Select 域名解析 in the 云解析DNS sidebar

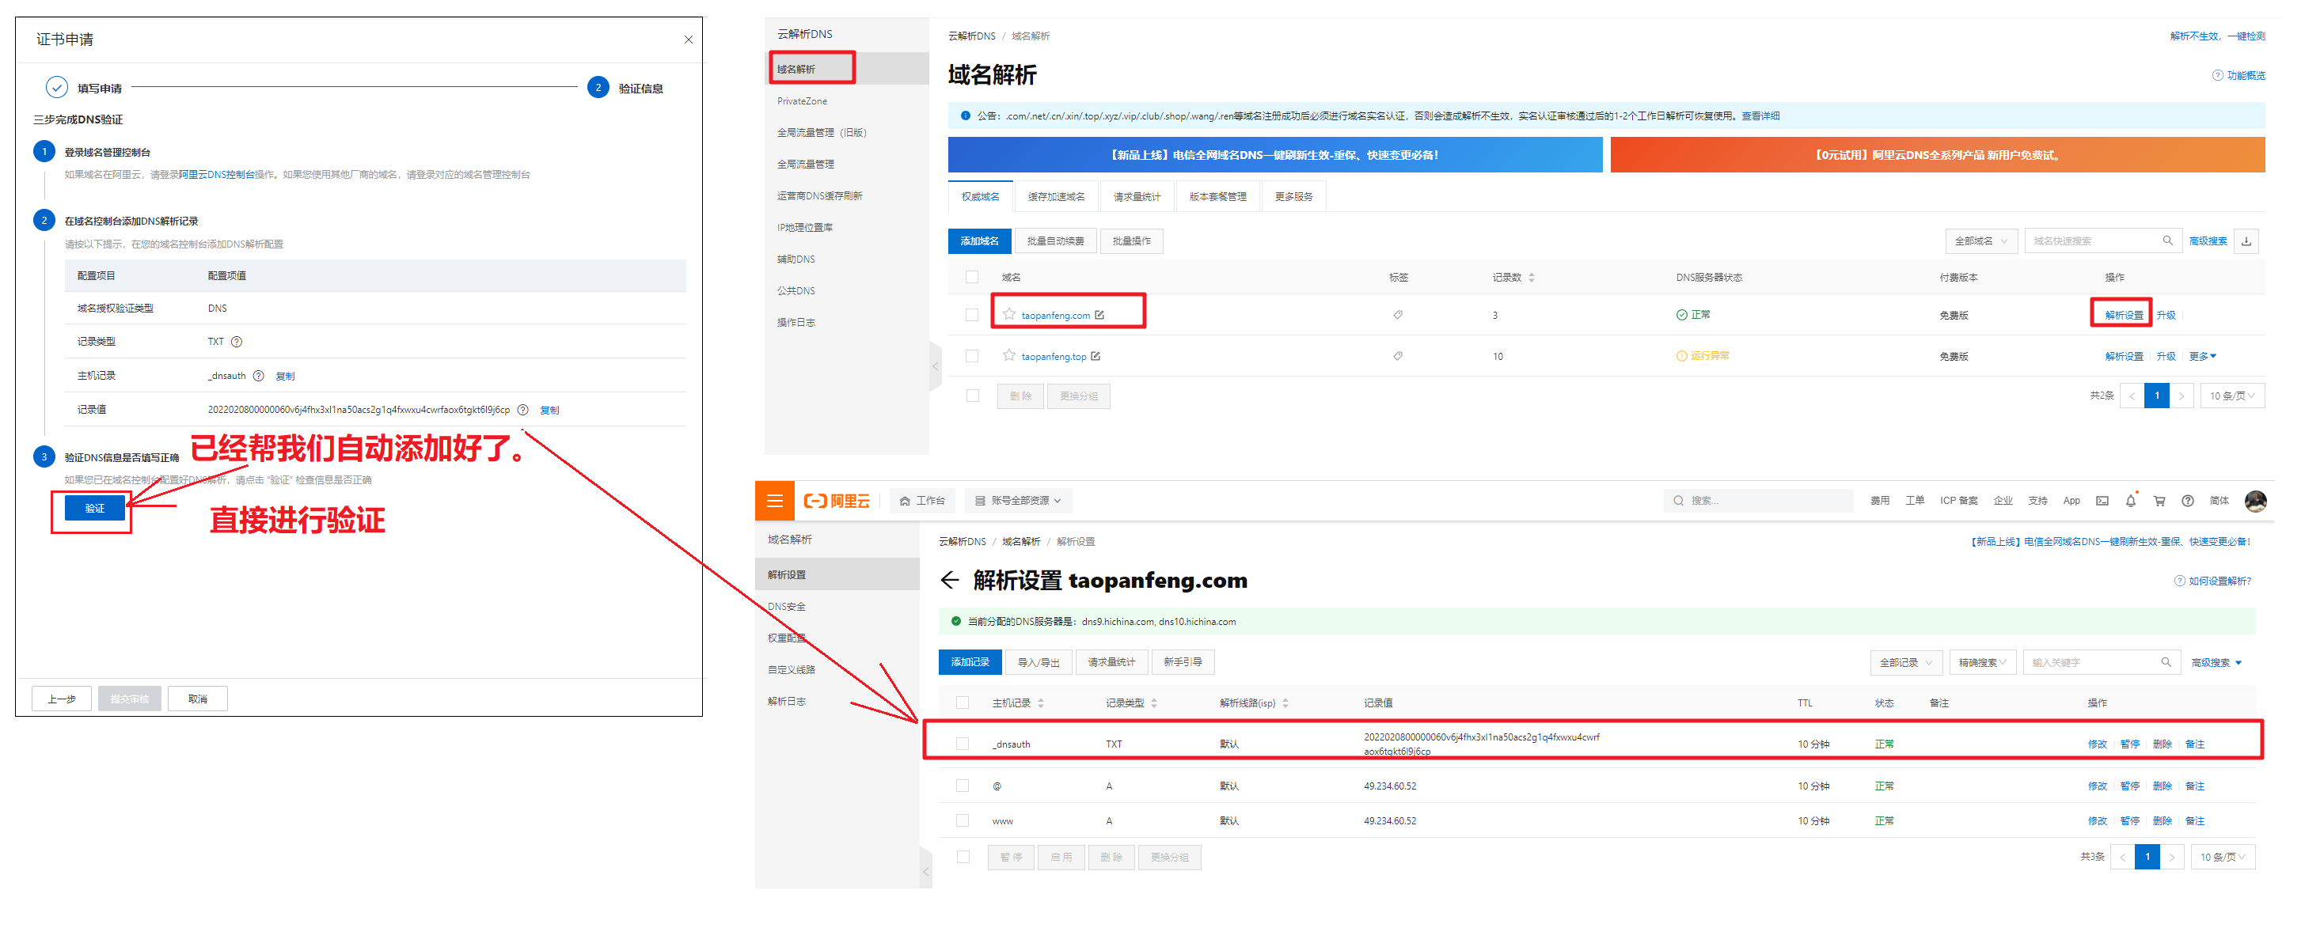(845, 69)
